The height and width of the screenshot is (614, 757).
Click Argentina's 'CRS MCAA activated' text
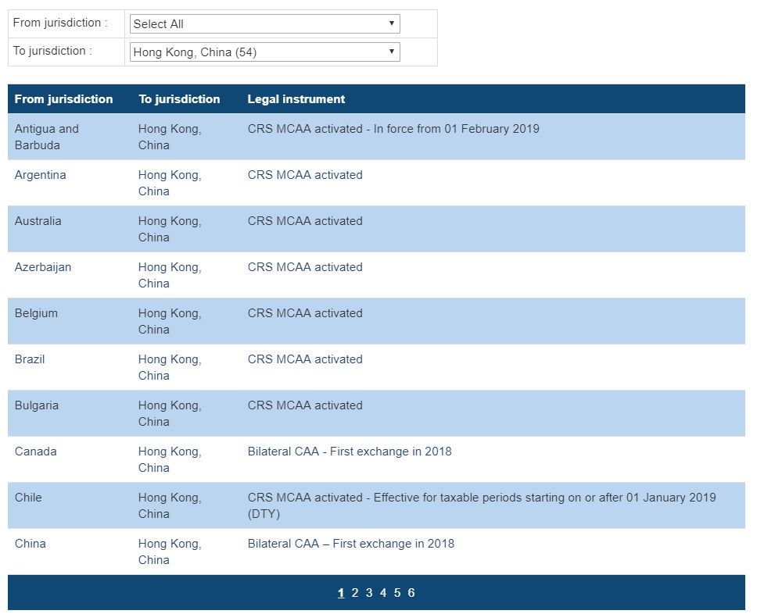point(305,175)
